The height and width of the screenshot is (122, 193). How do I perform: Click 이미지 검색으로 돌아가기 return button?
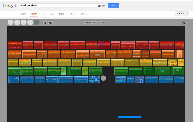(x=96, y=23)
